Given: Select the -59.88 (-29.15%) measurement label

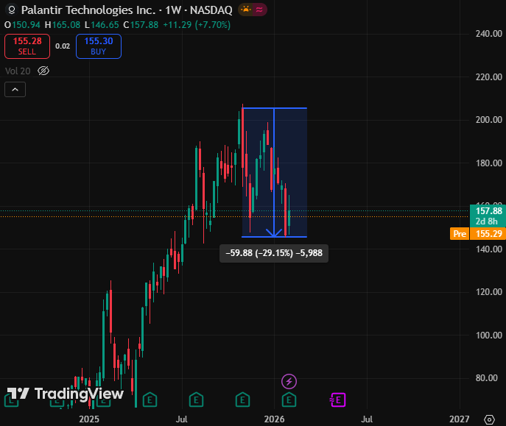Looking at the screenshot, I should [x=274, y=253].
